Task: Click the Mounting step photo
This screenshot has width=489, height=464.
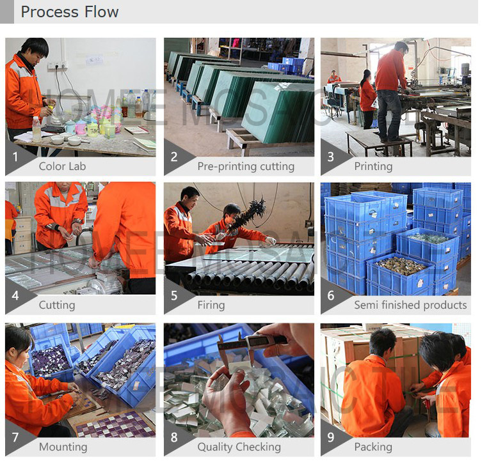Action: [x=81, y=380]
